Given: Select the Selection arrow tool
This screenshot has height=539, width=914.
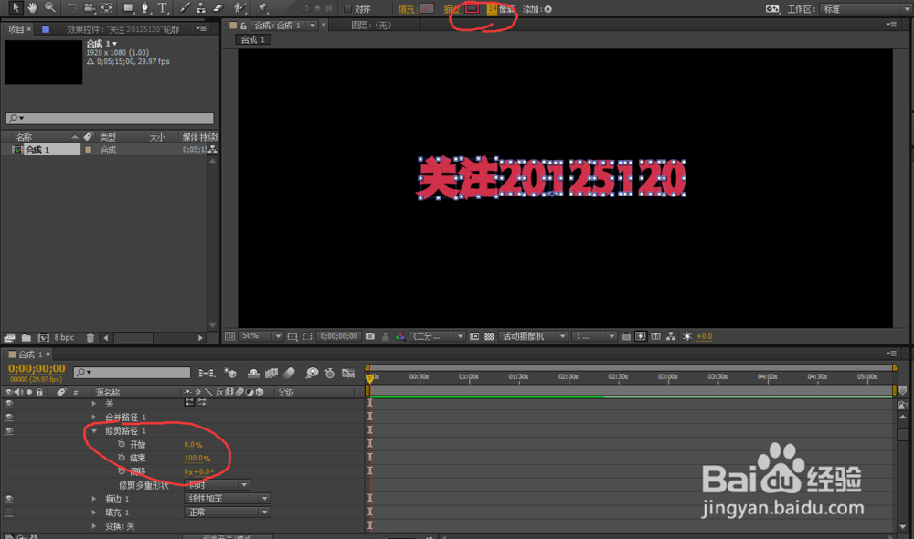Looking at the screenshot, I should (x=16, y=7).
